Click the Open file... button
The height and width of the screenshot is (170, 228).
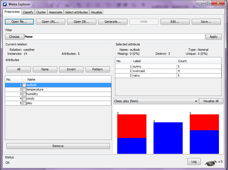(x=19, y=22)
